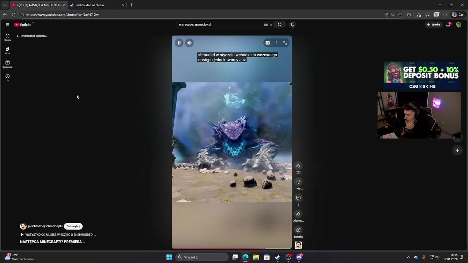The height and width of the screenshot is (263, 468).
Task: Toggle closed captions on the Short
Action: (x=268, y=43)
